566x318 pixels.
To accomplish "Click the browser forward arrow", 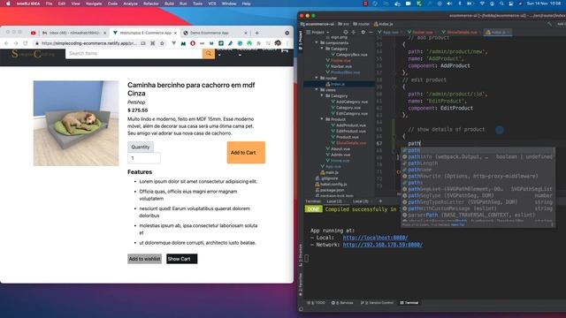I will [16, 43].
